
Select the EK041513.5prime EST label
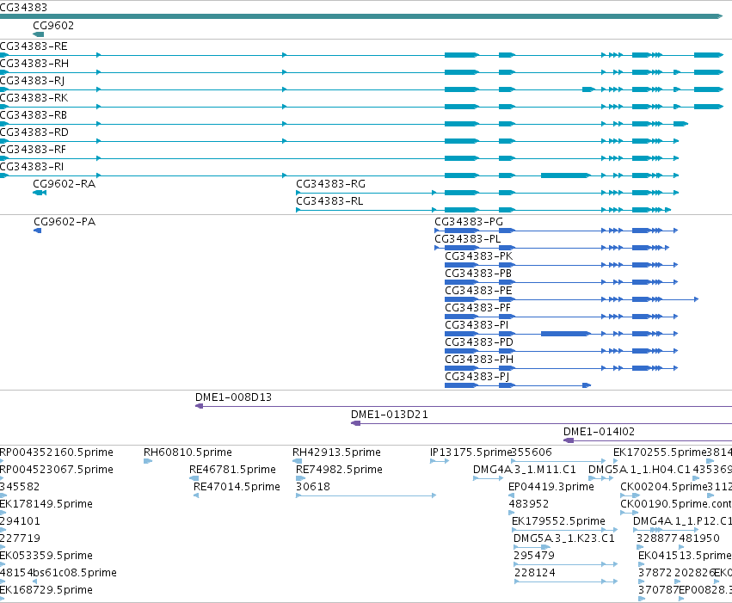click(x=685, y=557)
